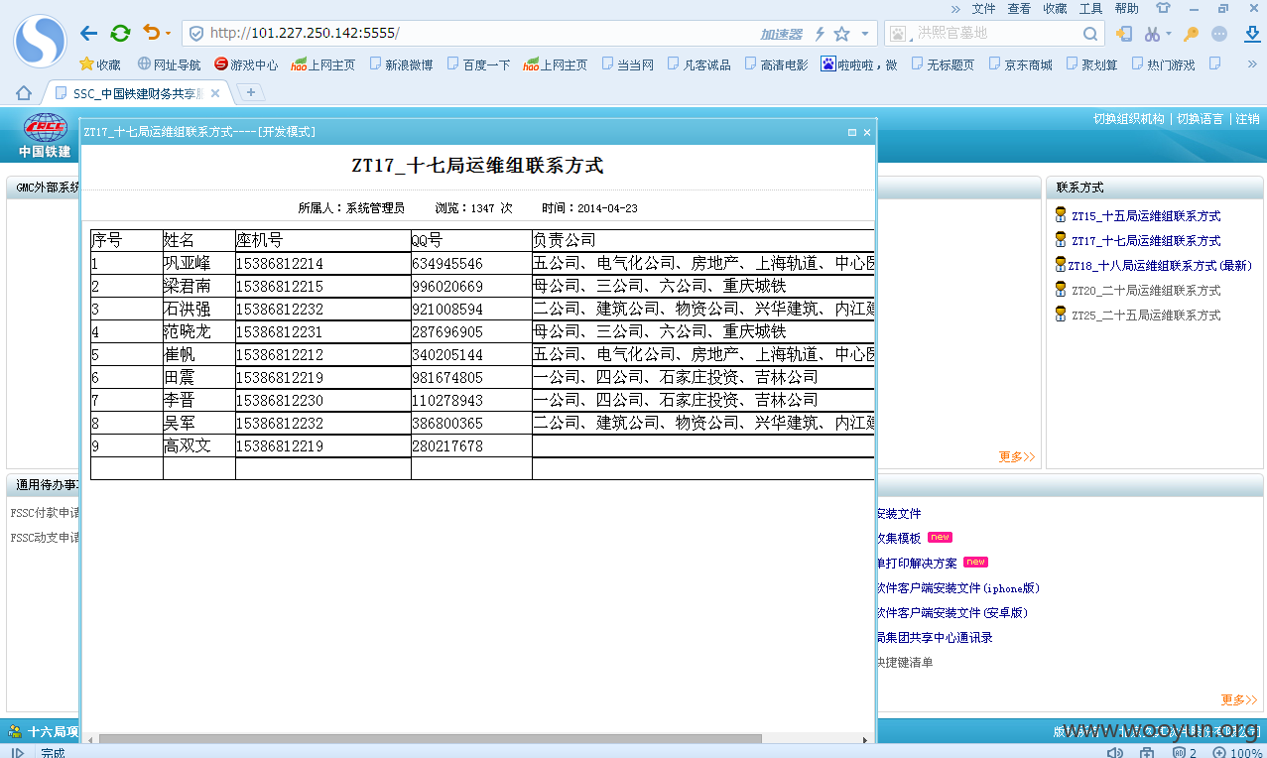Open ZT25_二十五局运维联系方式 link

[1146, 316]
